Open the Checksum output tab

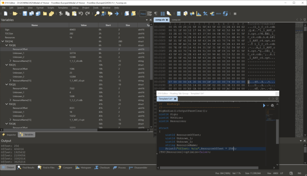click(102, 168)
